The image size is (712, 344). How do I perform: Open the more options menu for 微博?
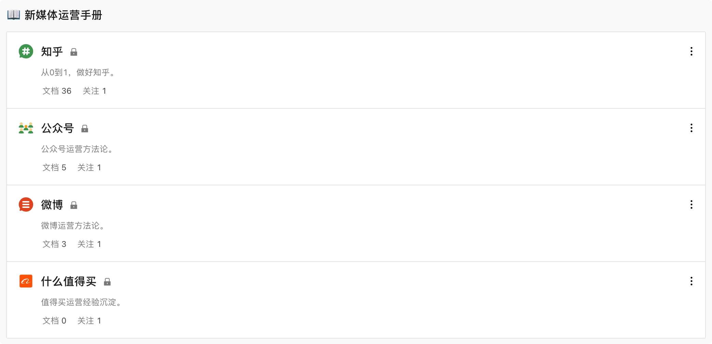(x=692, y=205)
